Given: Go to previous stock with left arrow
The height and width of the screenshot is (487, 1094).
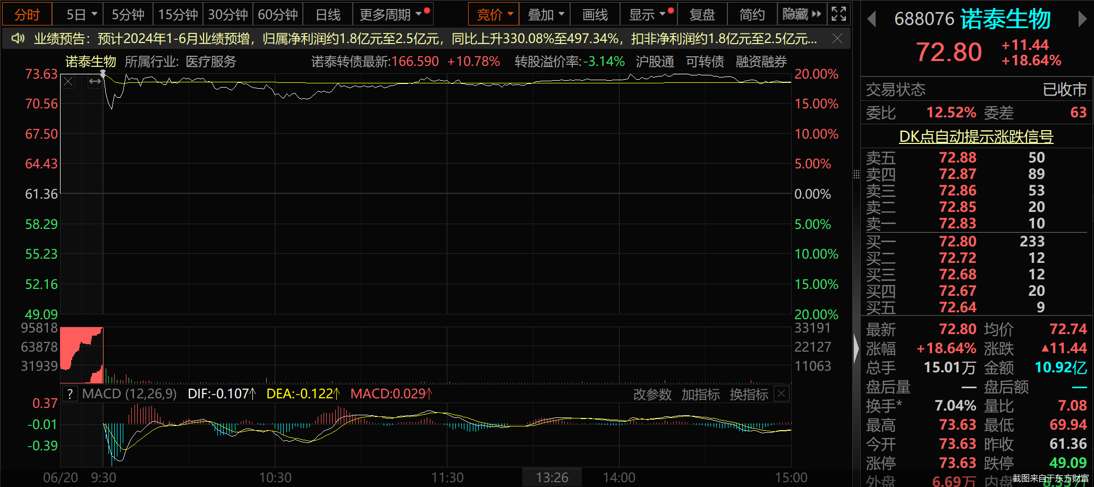Looking at the screenshot, I should [871, 20].
